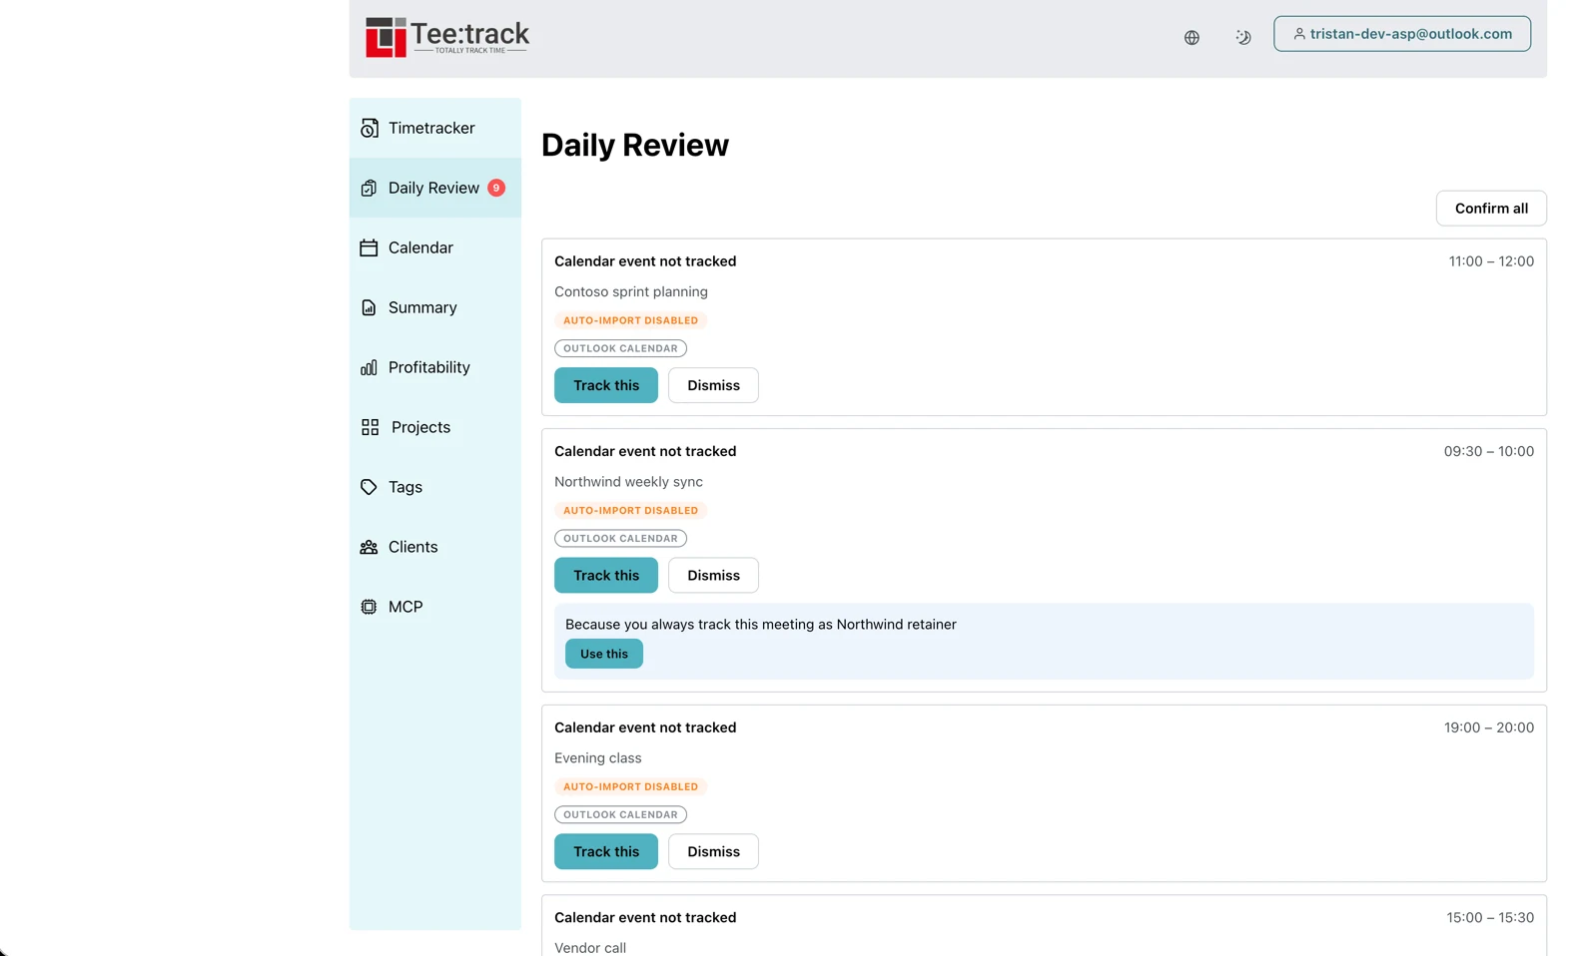Open the Tags label icon
The image size is (1572, 956).
[369, 487]
